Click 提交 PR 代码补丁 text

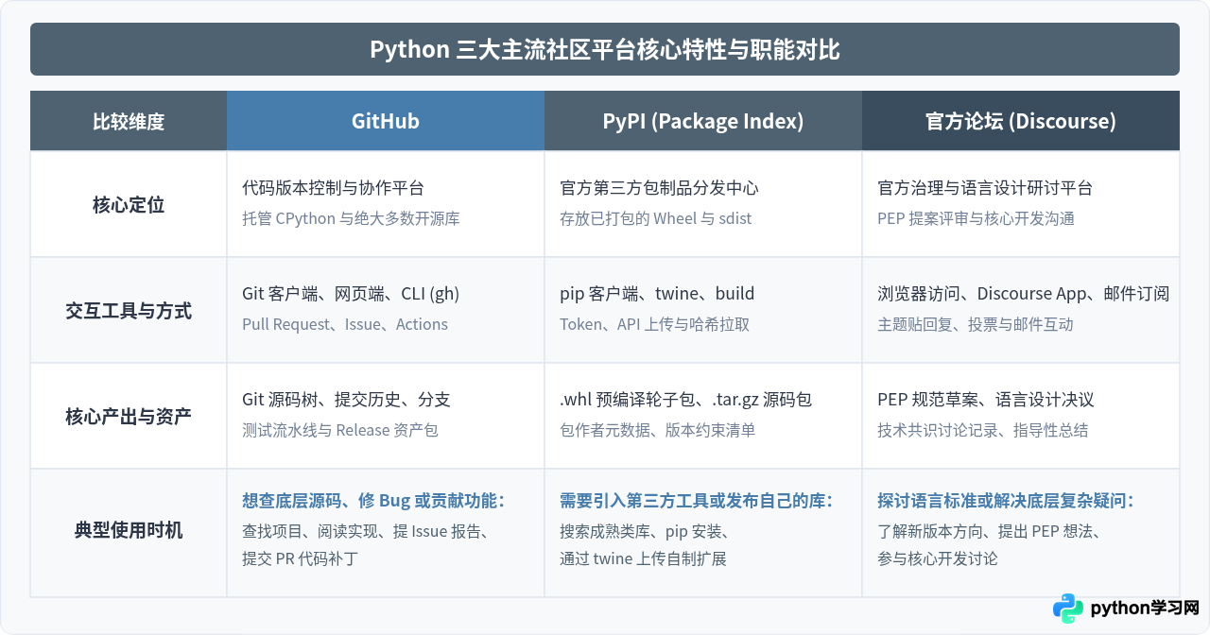coord(300,558)
